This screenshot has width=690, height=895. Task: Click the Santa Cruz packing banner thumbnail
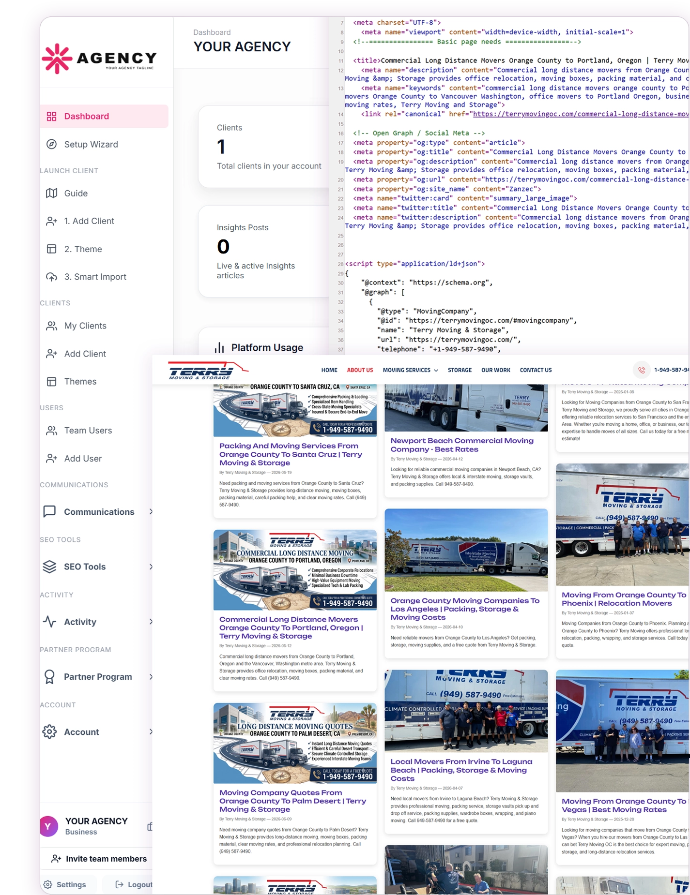coord(295,411)
